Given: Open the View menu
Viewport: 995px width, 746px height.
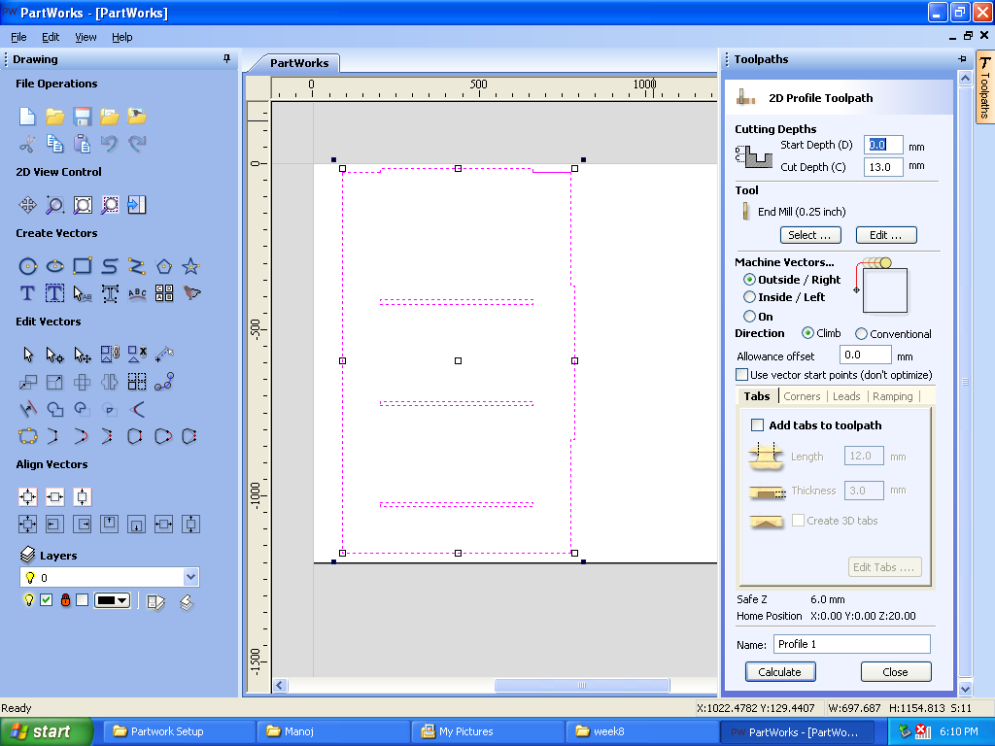Looking at the screenshot, I should [x=86, y=37].
